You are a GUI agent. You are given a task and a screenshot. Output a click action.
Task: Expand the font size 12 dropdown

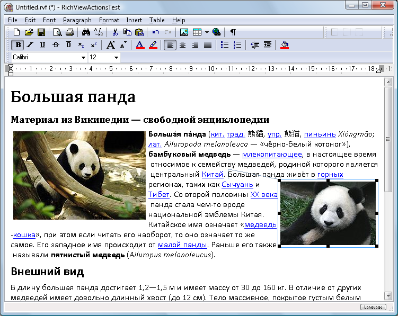pyautogui.click(x=116, y=57)
